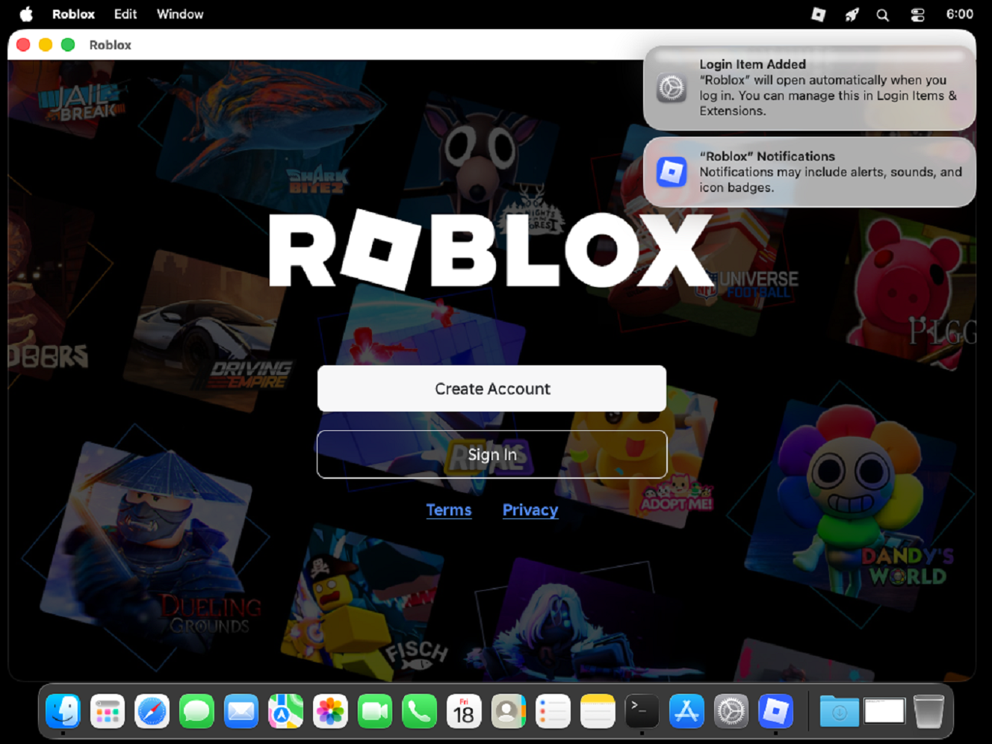Screen dimensions: 992x744
Task: Open Notes from the dock
Action: (x=598, y=711)
